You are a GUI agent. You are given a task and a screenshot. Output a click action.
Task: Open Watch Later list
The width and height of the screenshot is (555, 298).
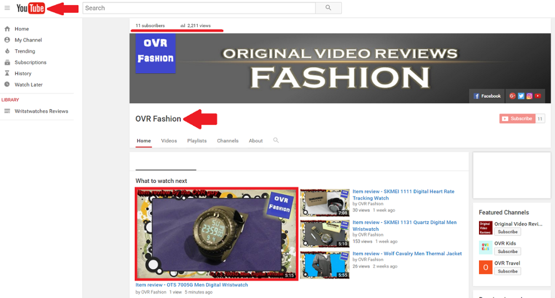(x=28, y=85)
